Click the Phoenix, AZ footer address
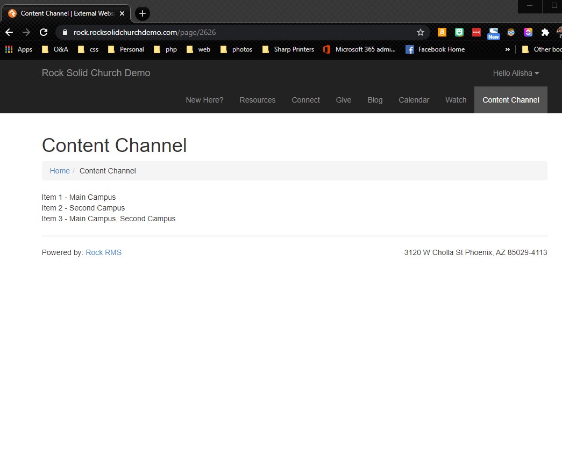Screen dimensions: 562x472 [475, 252]
